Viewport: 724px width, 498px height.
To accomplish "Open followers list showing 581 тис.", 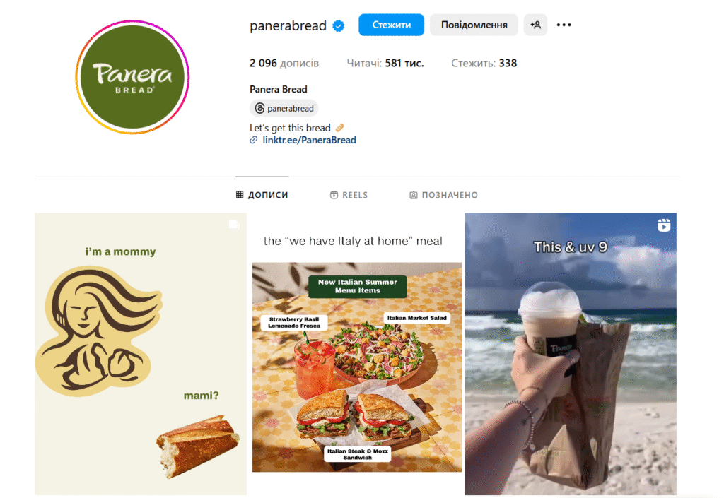I will tap(385, 63).
